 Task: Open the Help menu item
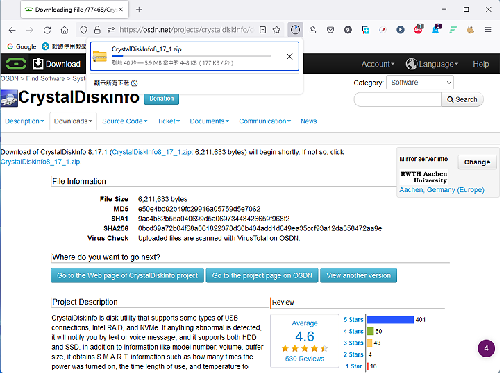click(x=480, y=65)
